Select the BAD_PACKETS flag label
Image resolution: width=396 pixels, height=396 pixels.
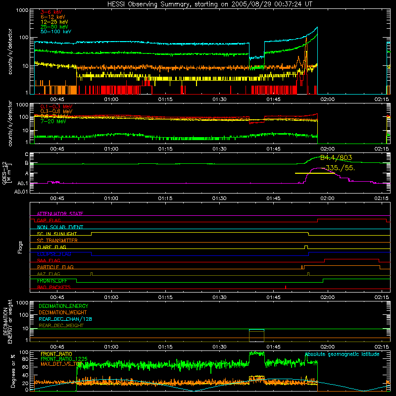(x=54, y=287)
